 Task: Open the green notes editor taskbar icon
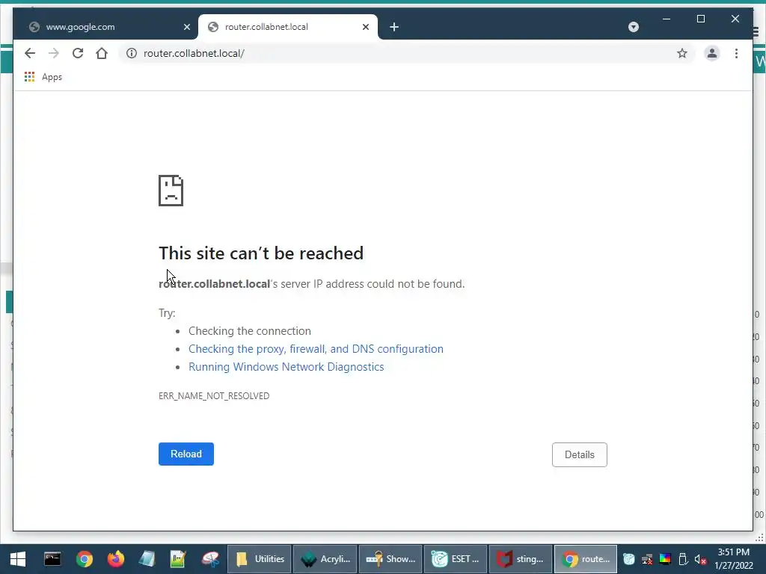[x=178, y=559]
